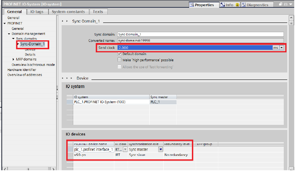Open Synchronization role dropdown for Sync master

[160, 149]
